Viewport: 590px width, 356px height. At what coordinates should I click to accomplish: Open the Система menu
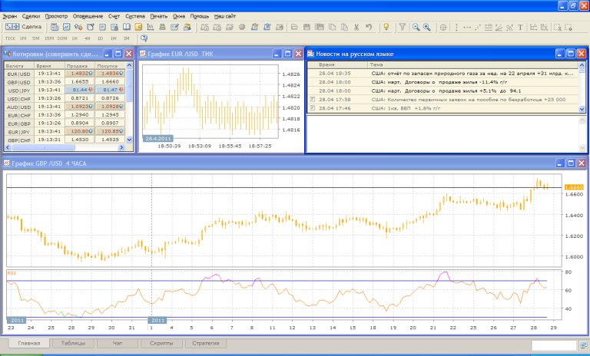tap(134, 15)
